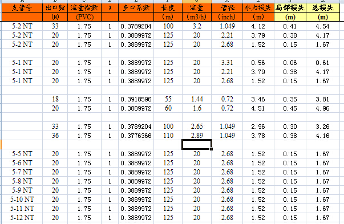The height and width of the screenshot is (224, 344).
Task: Select the 长度 header cell
Action: pos(168,8)
